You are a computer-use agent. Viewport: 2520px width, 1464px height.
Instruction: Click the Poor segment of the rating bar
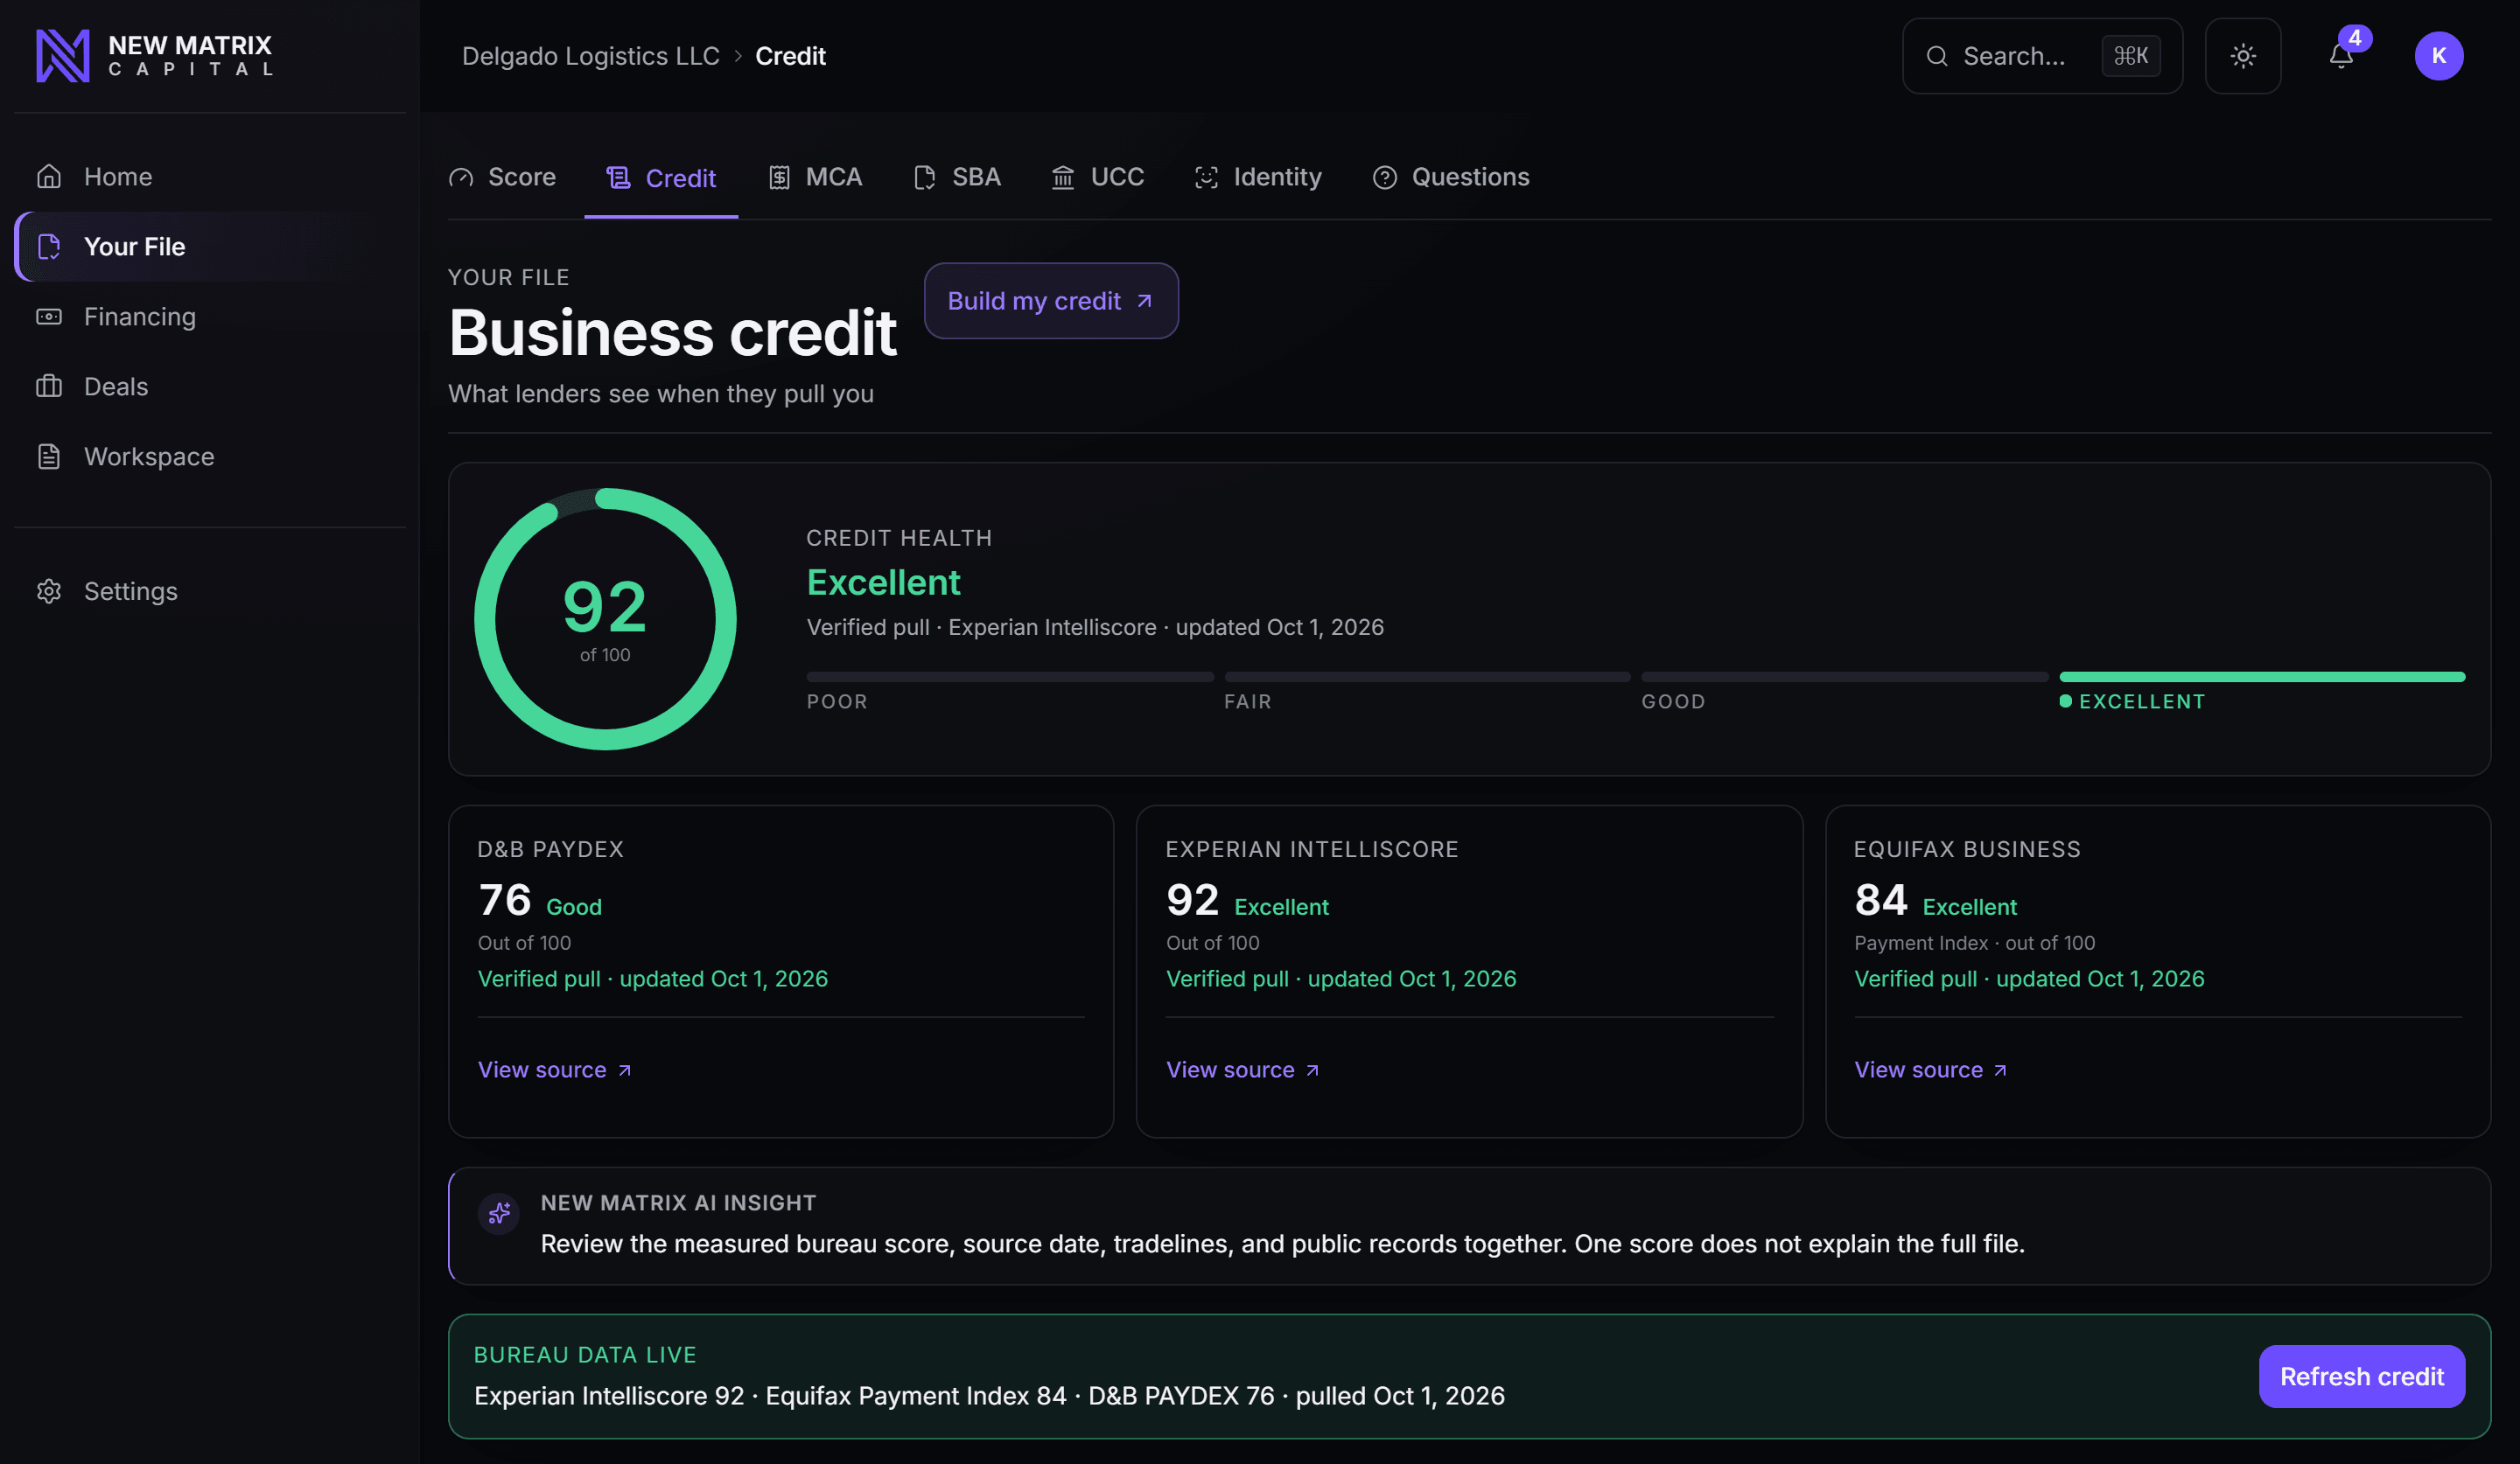1010,678
